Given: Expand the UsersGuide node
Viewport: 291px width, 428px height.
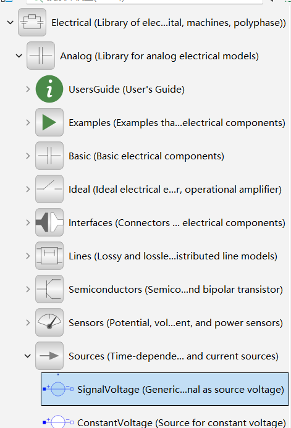Looking at the screenshot, I should tap(28, 89).
